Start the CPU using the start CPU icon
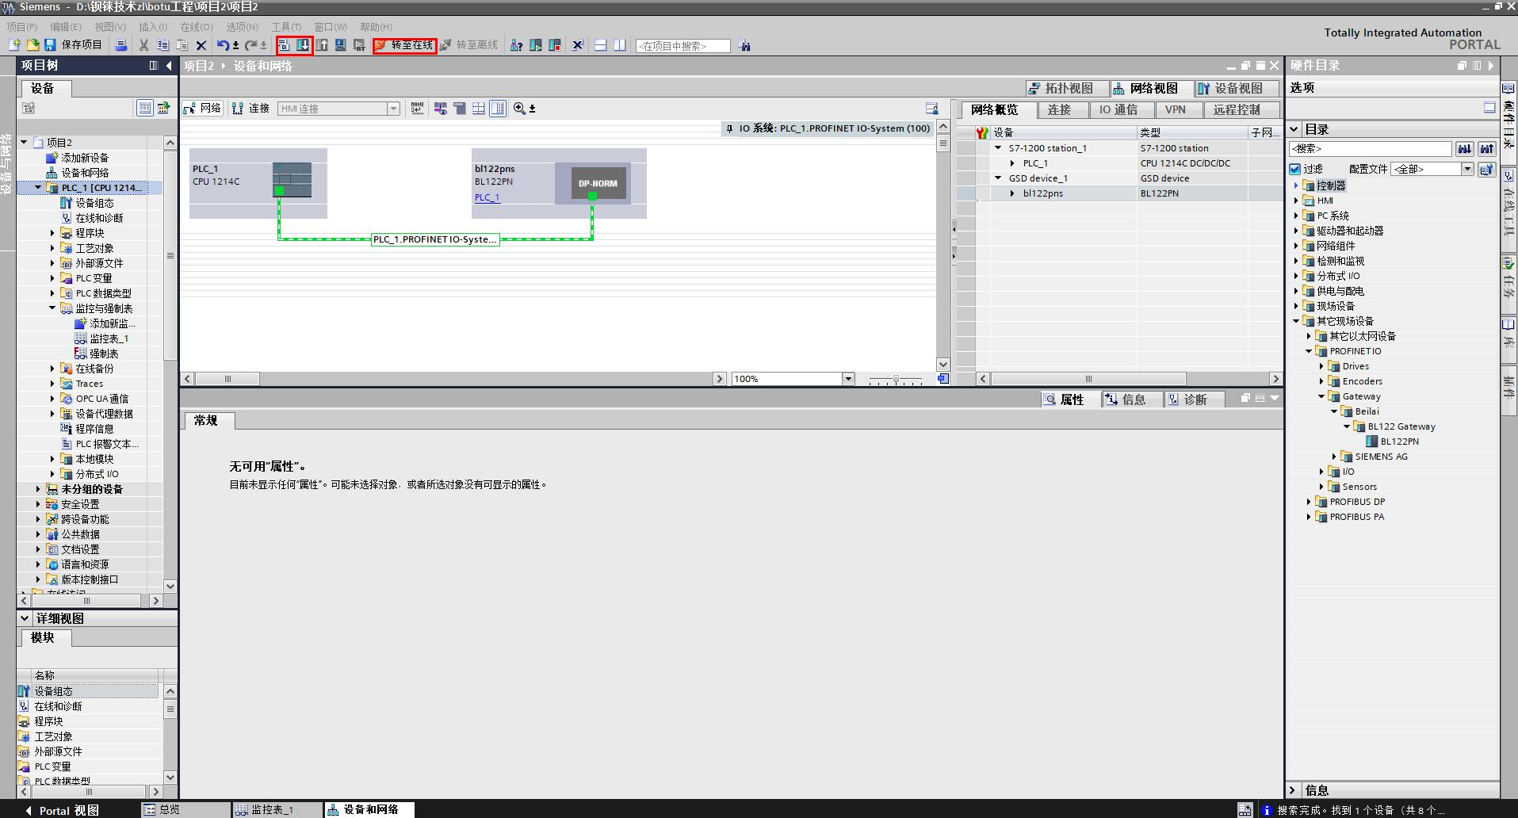 coord(536,45)
